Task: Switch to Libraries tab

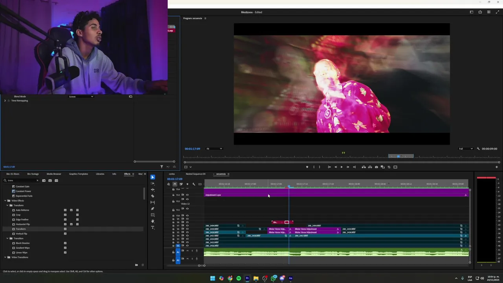Action: 100,174
